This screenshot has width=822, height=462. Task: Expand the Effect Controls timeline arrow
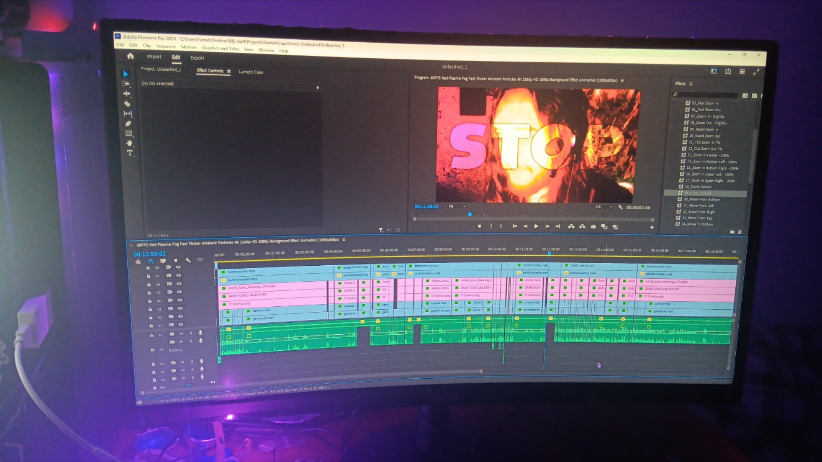coord(318,87)
